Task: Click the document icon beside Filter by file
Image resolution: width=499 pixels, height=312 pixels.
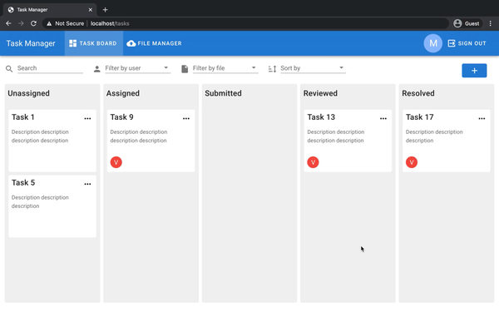Action: coord(185,69)
